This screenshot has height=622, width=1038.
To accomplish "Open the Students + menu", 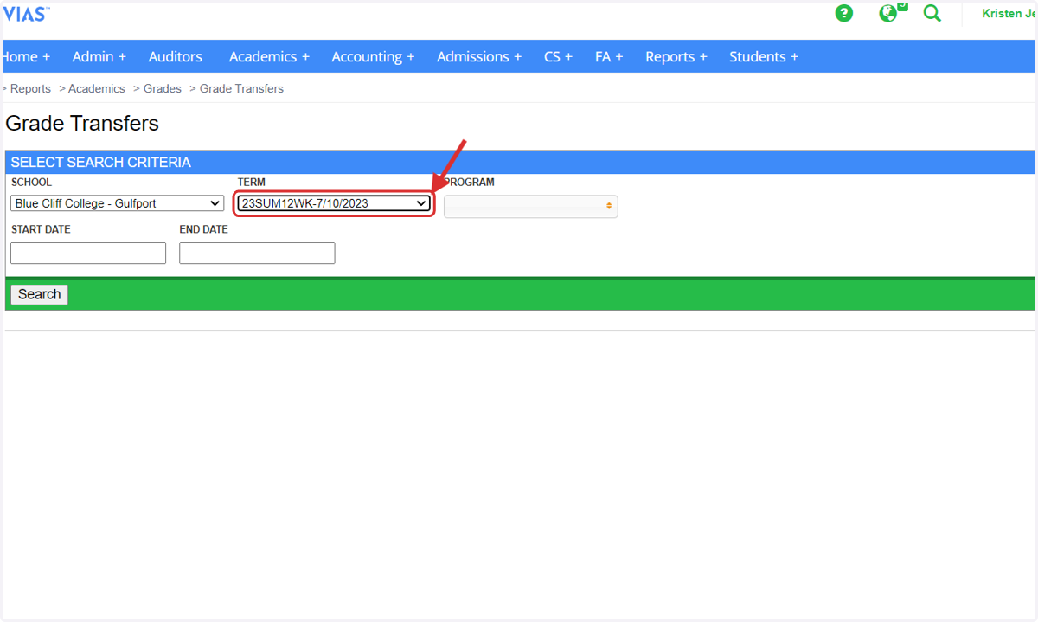I will click(764, 57).
